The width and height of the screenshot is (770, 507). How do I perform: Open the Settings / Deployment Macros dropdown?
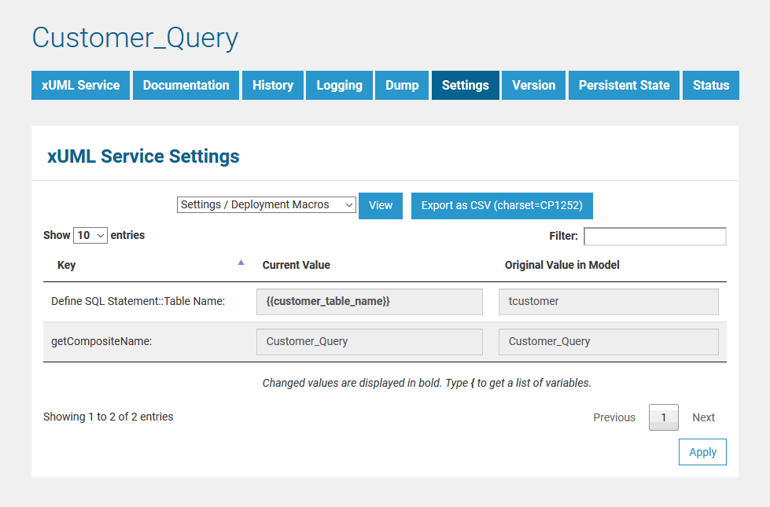266,204
